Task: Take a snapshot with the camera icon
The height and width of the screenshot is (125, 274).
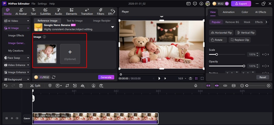Action: 190,79
